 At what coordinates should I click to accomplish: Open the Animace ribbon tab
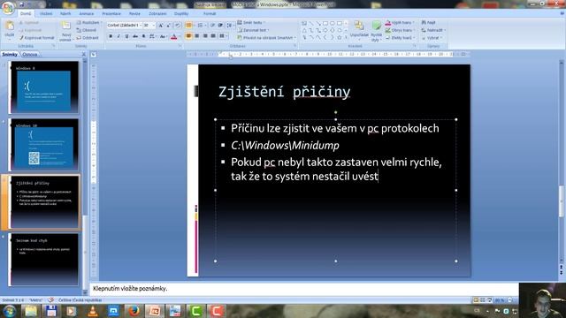87,14
